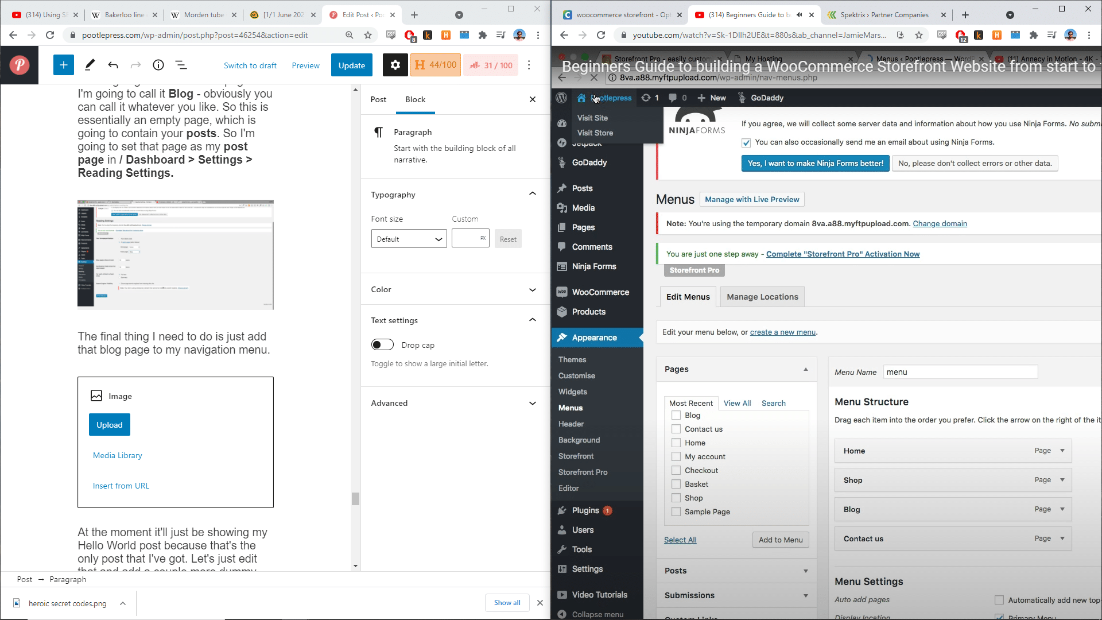The height and width of the screenshot is (620, 1102).
Task: Expand the Advanced panel
Action: pos(533,404)
